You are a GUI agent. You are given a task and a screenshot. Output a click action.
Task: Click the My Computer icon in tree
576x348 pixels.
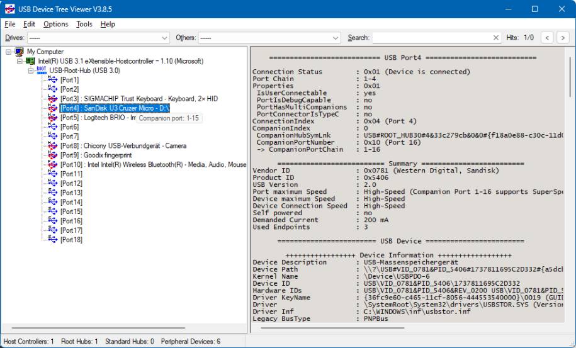pyautogui.click(x=19, y=52)
